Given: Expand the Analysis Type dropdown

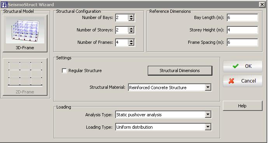Looking at the screenshot, I should click(x=208, y=115).
